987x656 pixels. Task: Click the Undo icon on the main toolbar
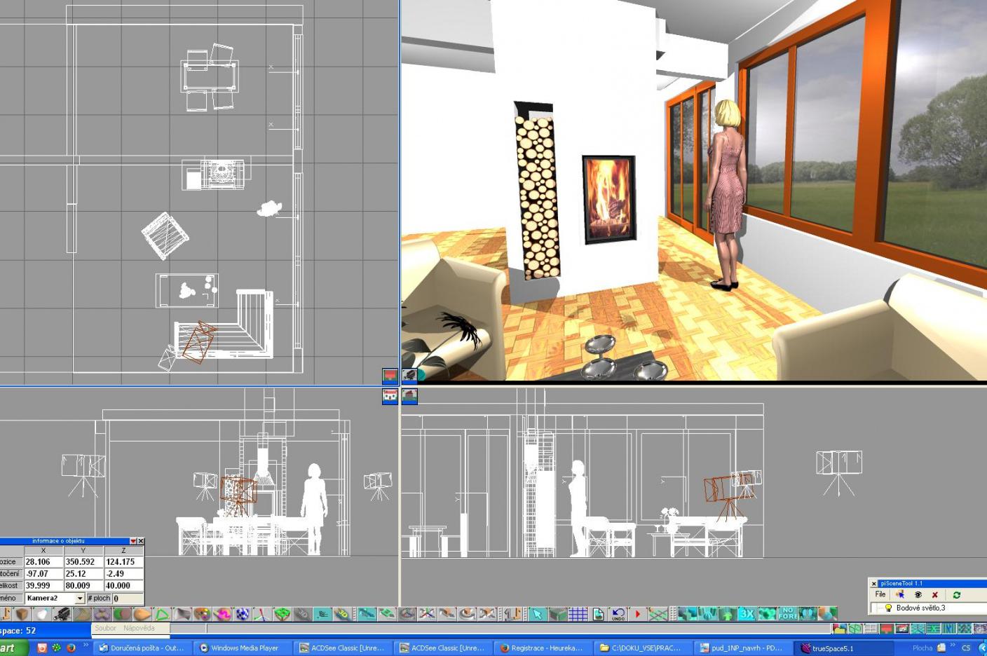pyautogui.click(x=618, y=613)
